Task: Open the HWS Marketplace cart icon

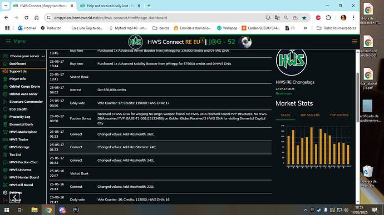Action: [5, 132]
